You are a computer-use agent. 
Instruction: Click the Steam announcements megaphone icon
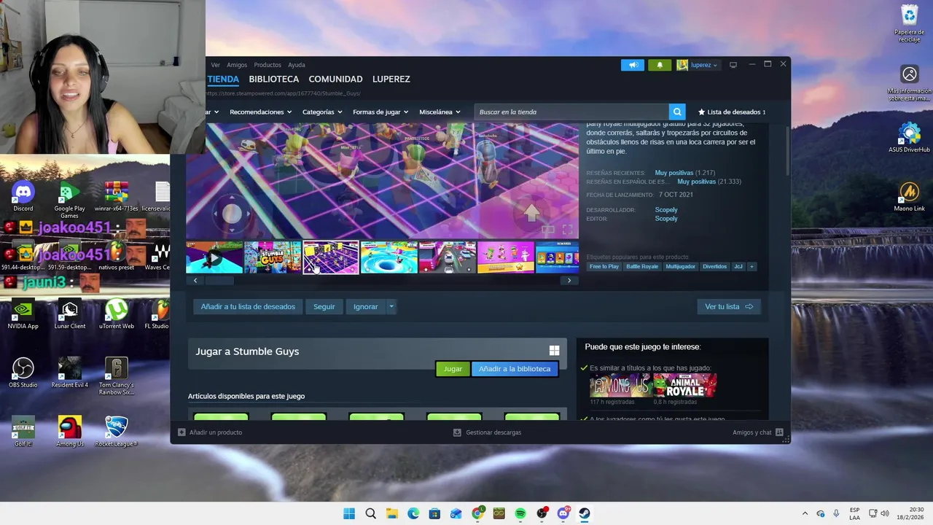[633, 65]
